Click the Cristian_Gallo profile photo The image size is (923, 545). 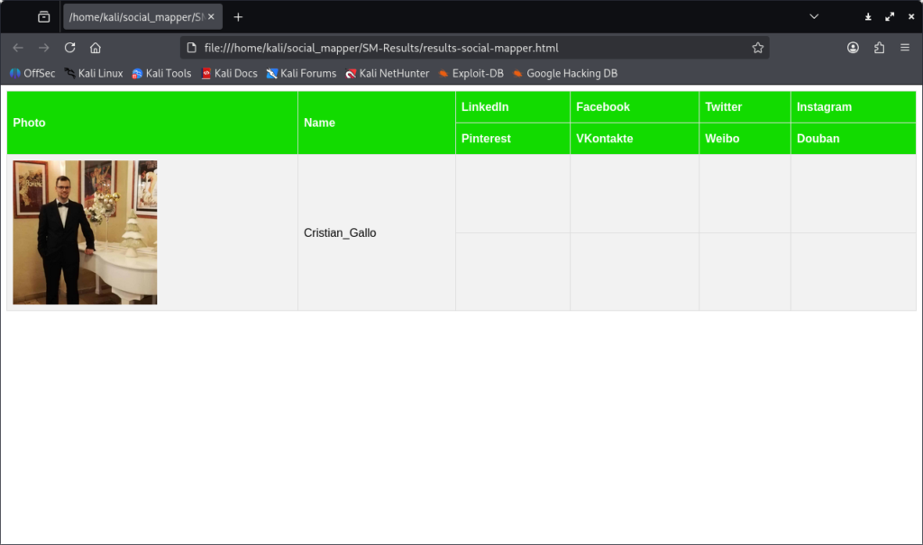(x=85, y=232)
